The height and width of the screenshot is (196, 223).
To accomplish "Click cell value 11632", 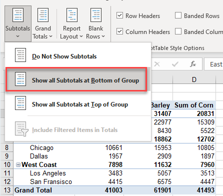I will point(162,164).
